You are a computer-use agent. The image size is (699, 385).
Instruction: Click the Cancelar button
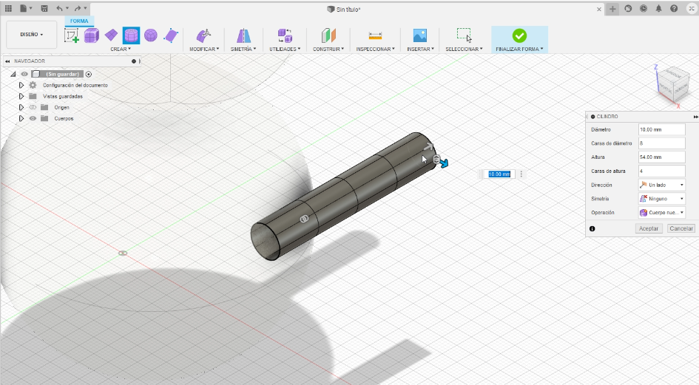681,228
